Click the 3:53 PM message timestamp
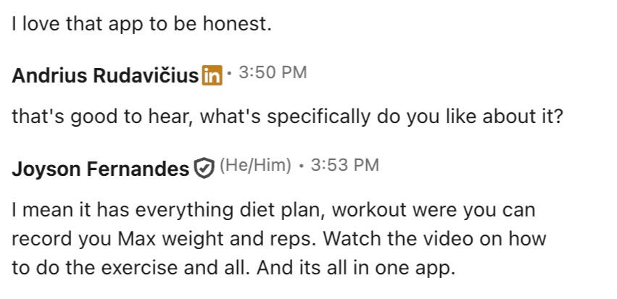 (x=344, y=166)
